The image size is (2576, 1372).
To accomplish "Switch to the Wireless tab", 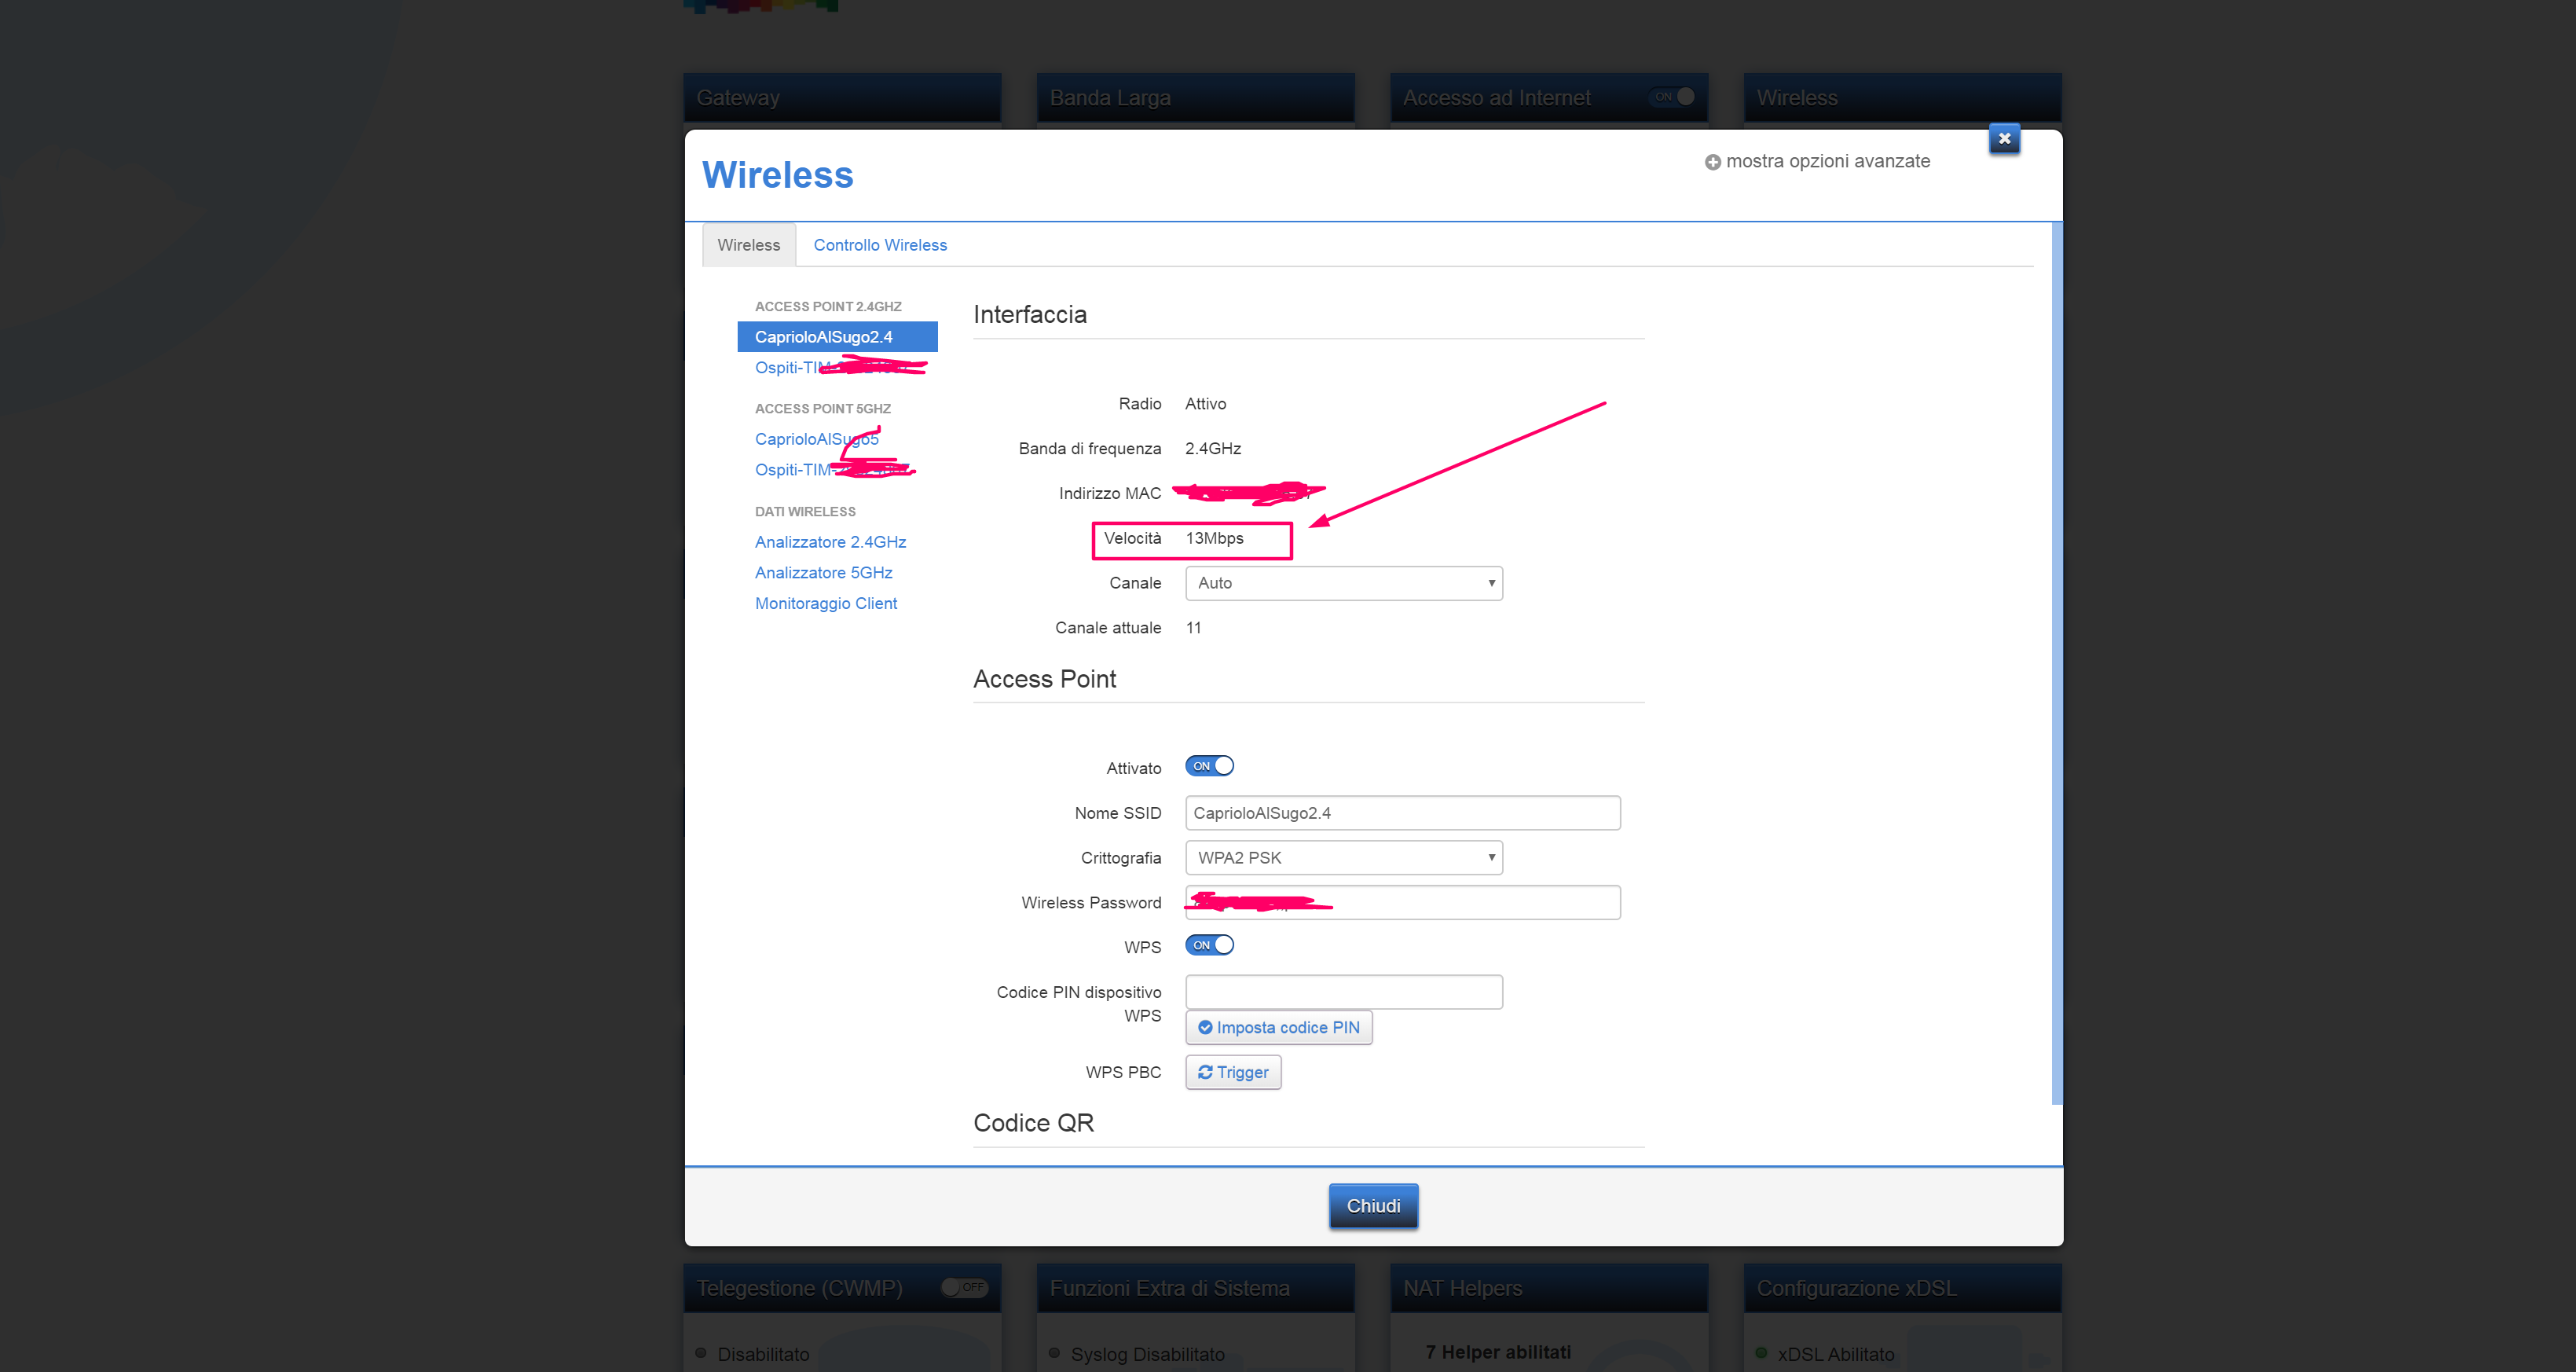I will coord(748,245).
